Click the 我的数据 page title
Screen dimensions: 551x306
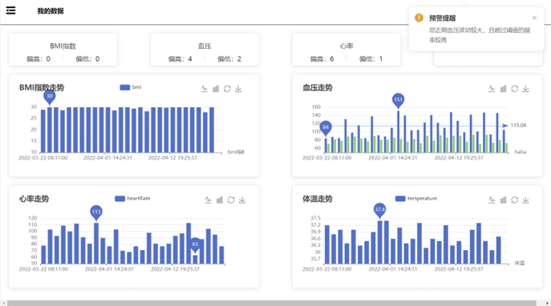click(x=51, y=11)
